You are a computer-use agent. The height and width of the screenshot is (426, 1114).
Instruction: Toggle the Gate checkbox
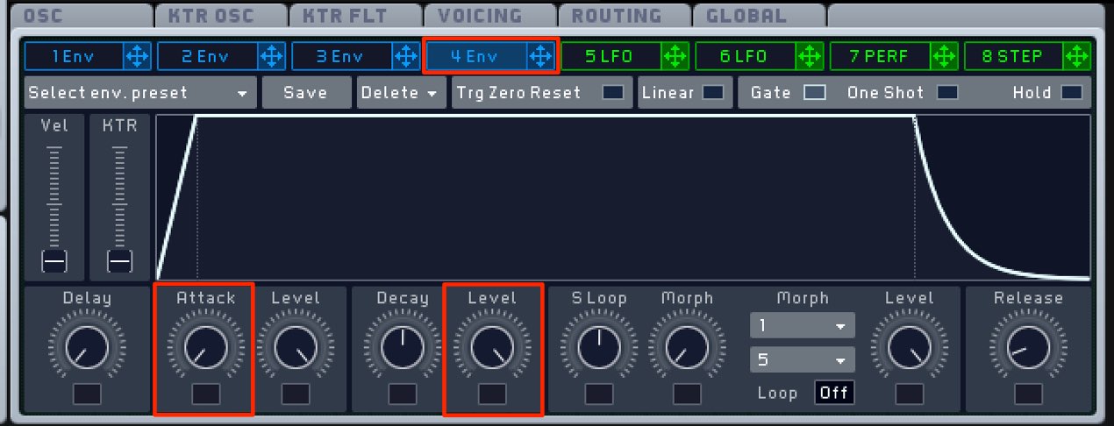815,92
